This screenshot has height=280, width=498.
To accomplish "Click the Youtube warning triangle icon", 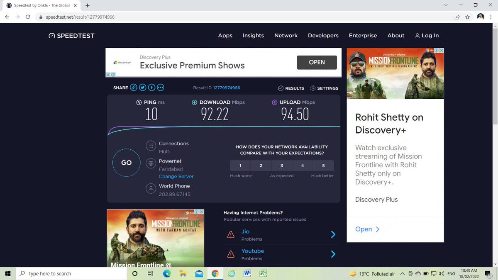I will [231, 254].
